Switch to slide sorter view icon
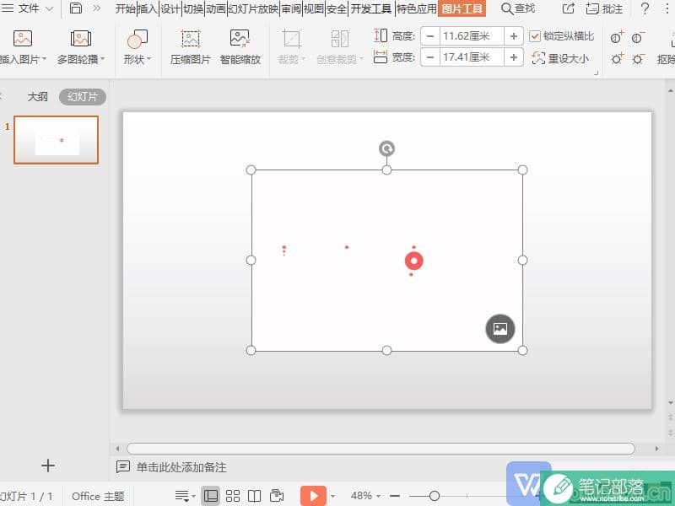Image resolution: width=675 pixels, height=506 pixels. tap(233, 496)
